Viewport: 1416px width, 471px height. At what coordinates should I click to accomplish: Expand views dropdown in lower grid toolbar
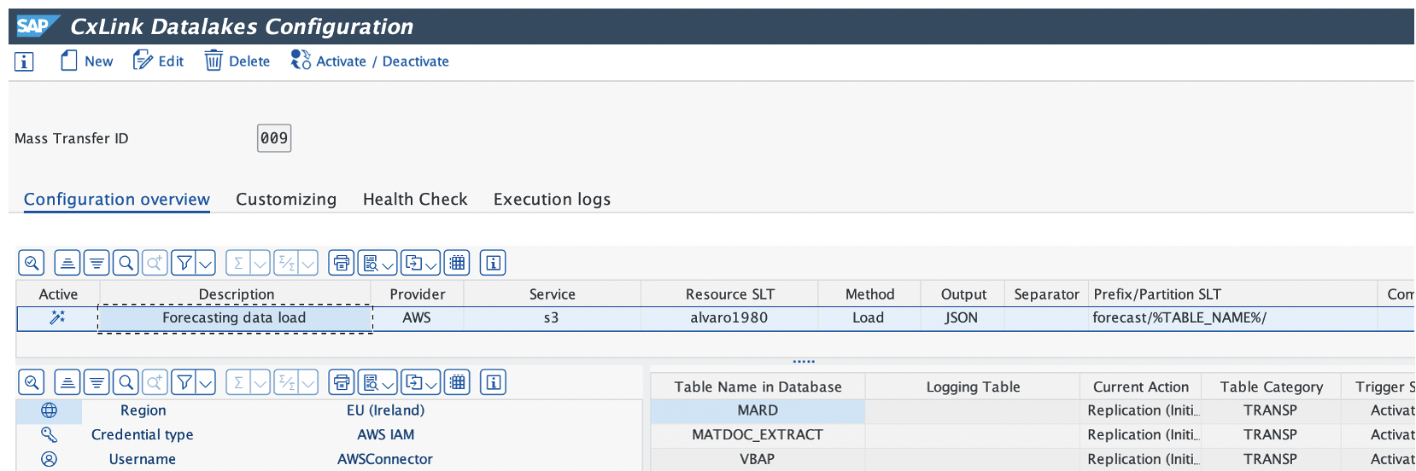click(x=388, y=382)
